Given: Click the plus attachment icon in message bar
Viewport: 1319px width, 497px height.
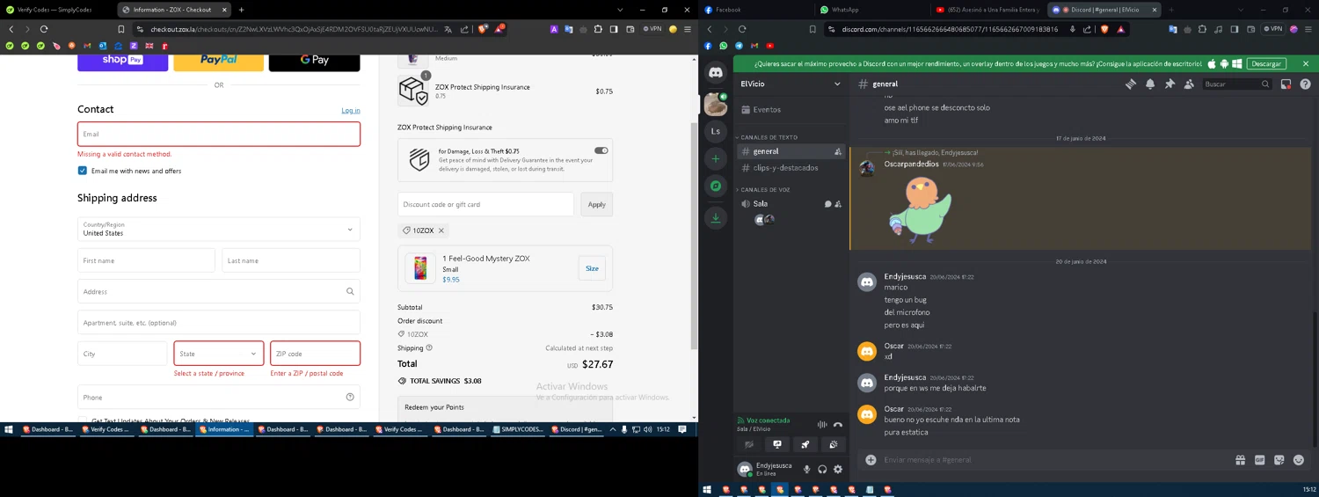Looking at the screenshot, I should [x=871, y=460].
